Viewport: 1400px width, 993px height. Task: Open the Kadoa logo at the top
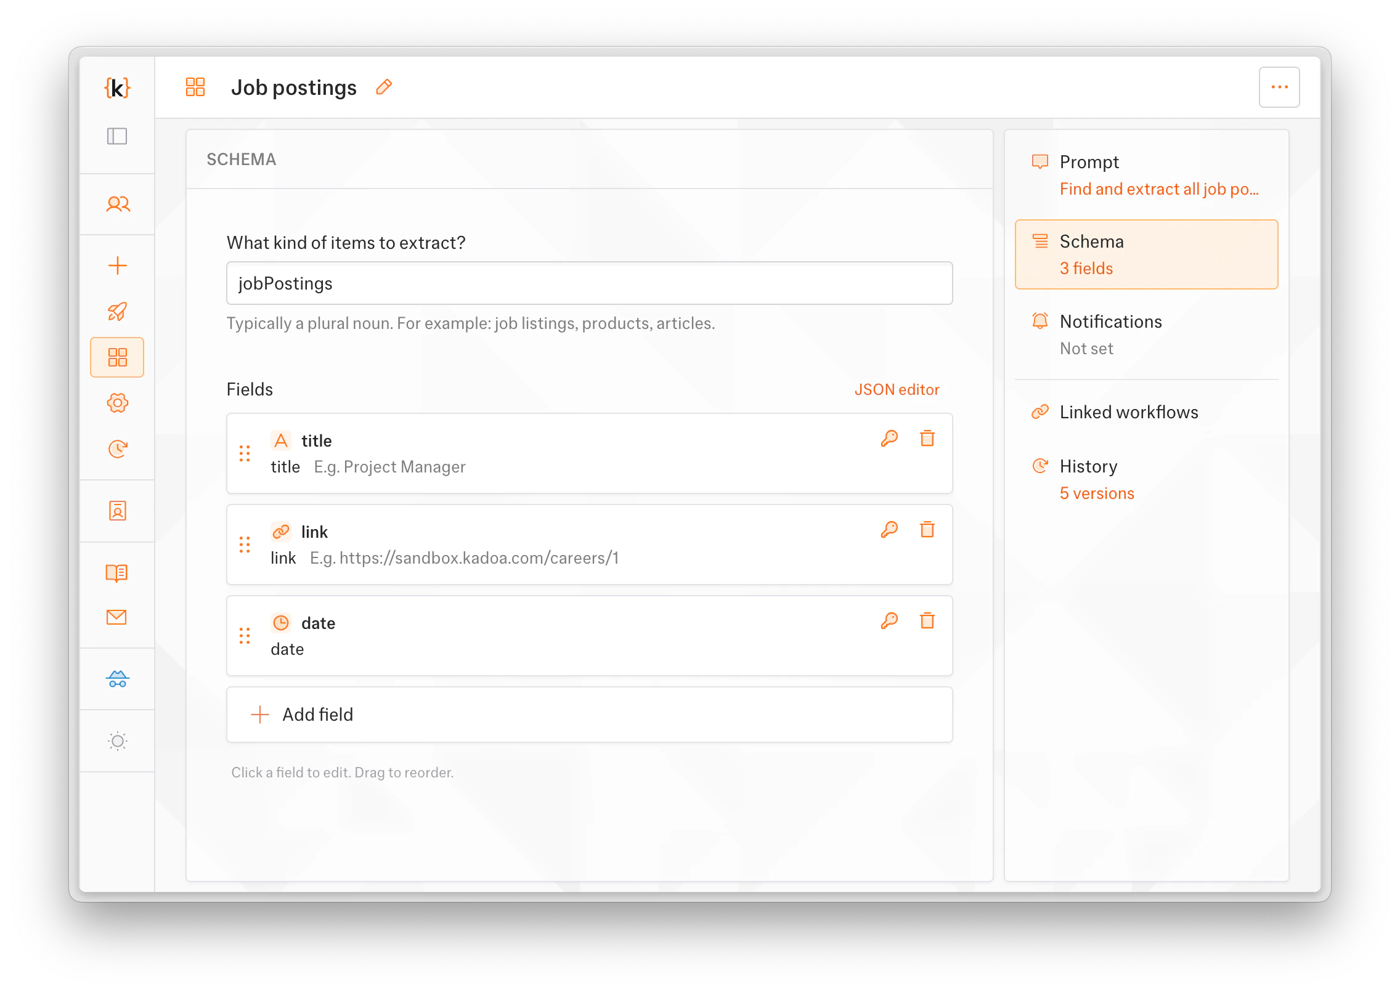(117, 87)
